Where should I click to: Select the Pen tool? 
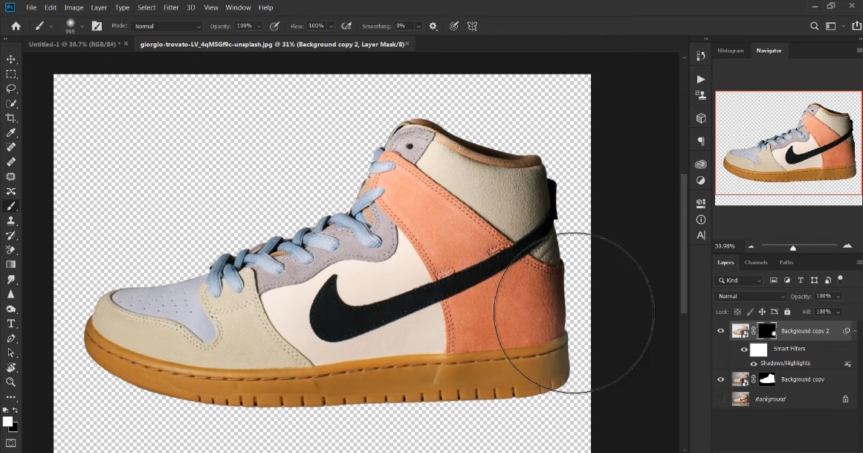(11, 338)
